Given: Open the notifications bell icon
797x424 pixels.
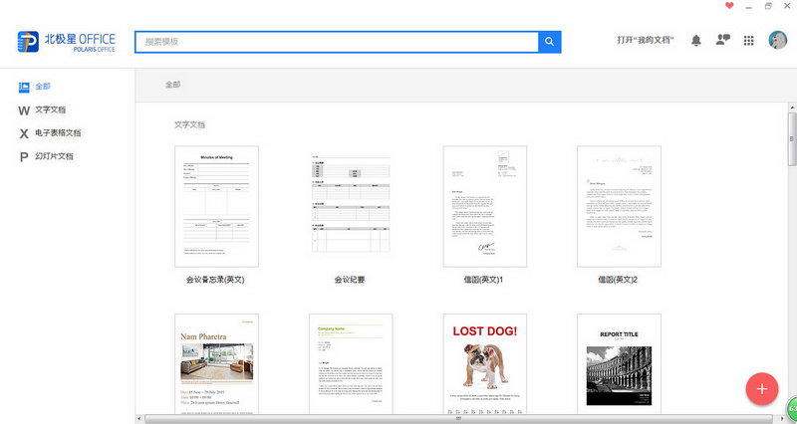Looking at the screenshot, I should pos(696,41).
